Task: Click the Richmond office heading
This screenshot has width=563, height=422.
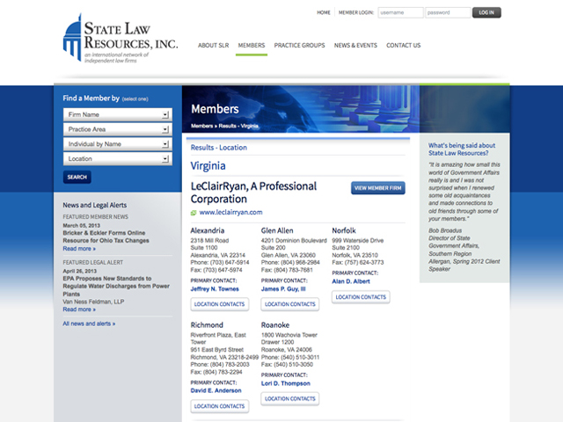Action: tap(207, 325)
